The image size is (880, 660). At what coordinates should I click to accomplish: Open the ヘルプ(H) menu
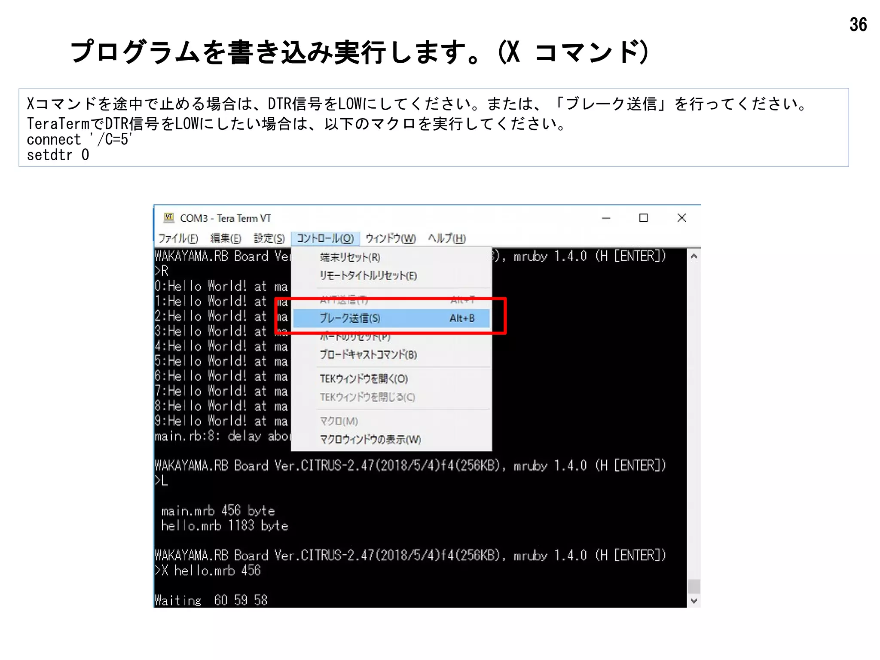[447, 238]
